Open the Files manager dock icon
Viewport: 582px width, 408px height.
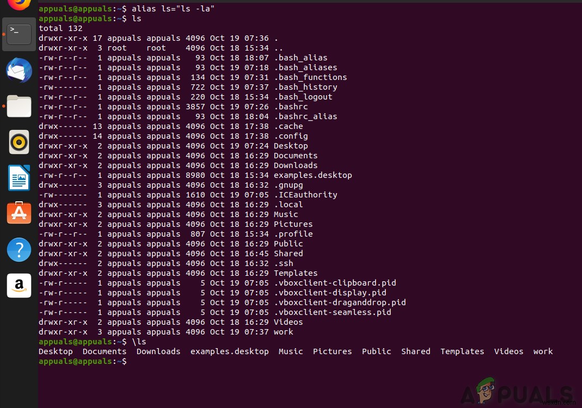coord(19,106)
